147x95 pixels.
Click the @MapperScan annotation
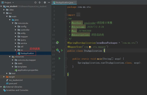tap(75, 47)
